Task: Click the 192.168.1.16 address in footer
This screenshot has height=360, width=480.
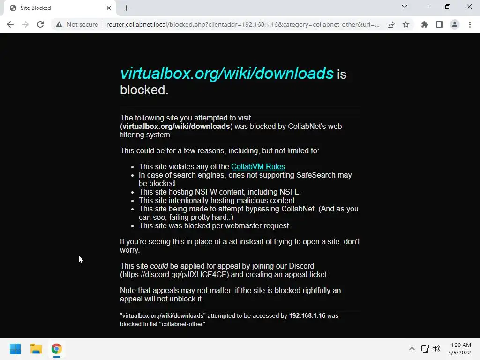Action: 307,315
